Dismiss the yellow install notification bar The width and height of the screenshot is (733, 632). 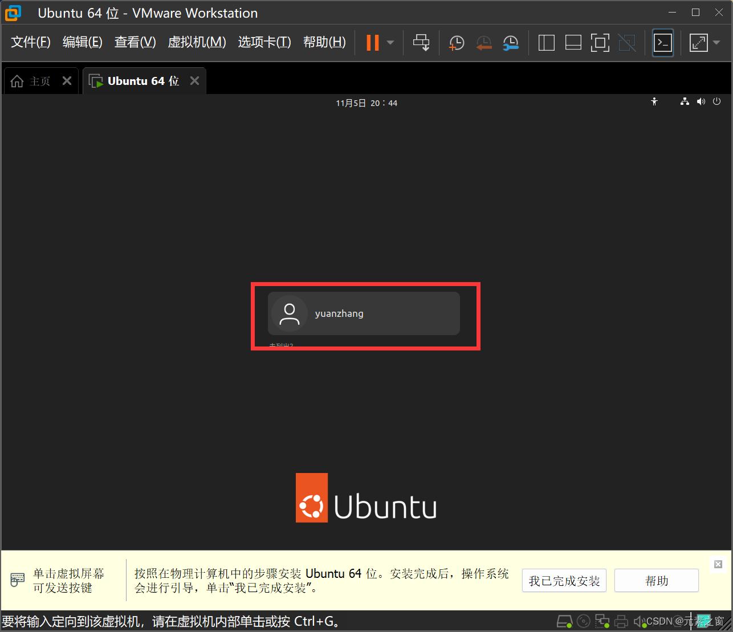click(718, 564)
